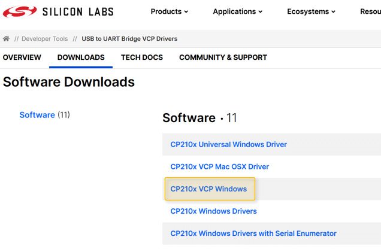Click USB to UART Bridge VCP Drivers breadcrumb
Screen dimensions: 381x249
[129, 38]
